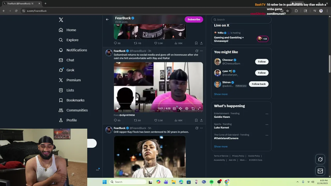Open the Luke Kornet trend options
The image size is (331, 186).
coord(267,125)
